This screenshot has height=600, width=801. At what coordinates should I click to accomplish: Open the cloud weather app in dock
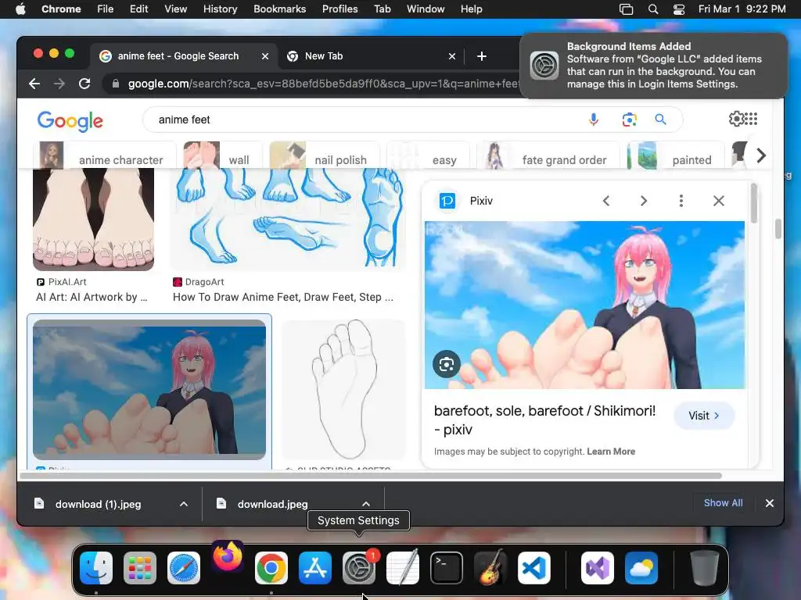pyautogui.click(x=641, y=567)
